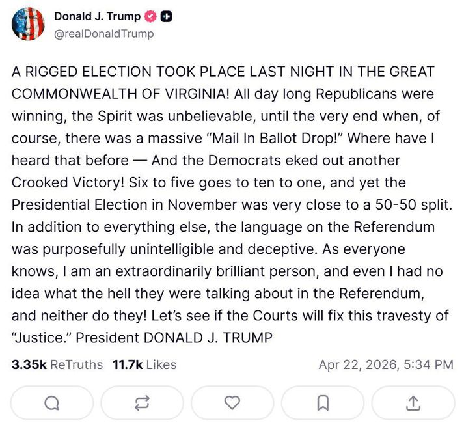Show the 11.7k Likes list
464x425 pixels.
(144, 365)
